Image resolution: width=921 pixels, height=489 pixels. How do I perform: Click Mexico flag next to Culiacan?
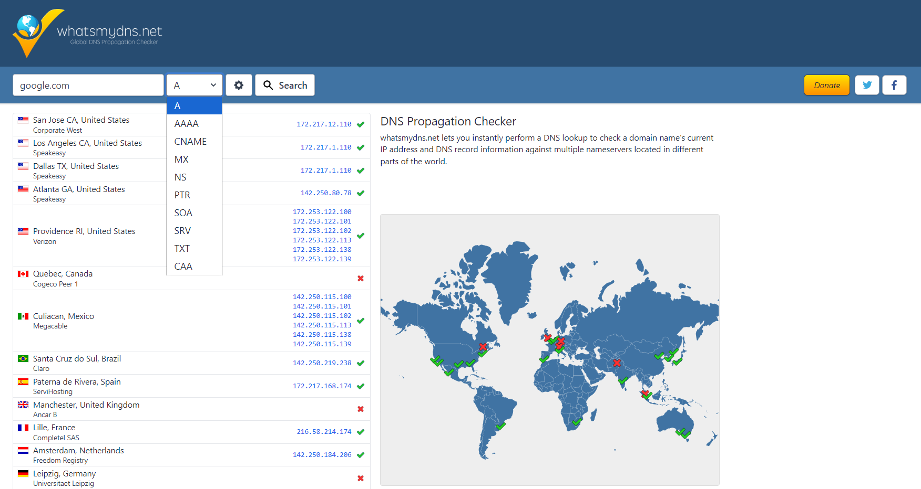pos(23,316)
